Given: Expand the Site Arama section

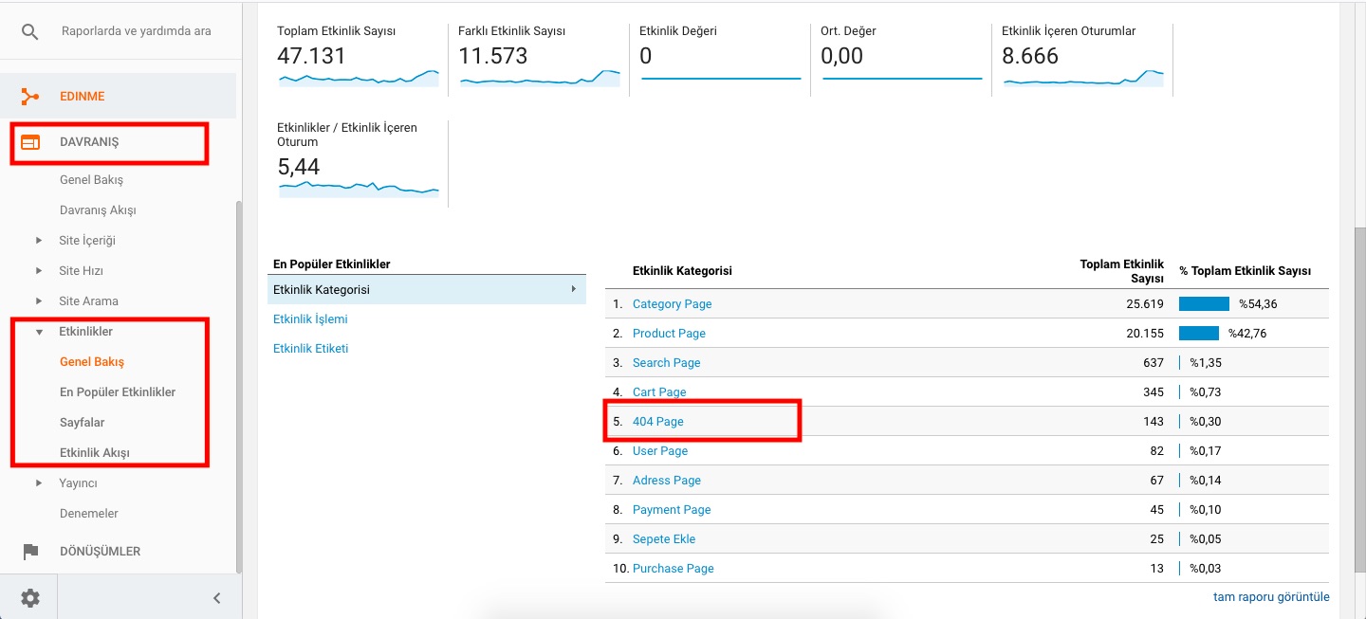Looking at the screenshot, I should [x=39, y=301].
